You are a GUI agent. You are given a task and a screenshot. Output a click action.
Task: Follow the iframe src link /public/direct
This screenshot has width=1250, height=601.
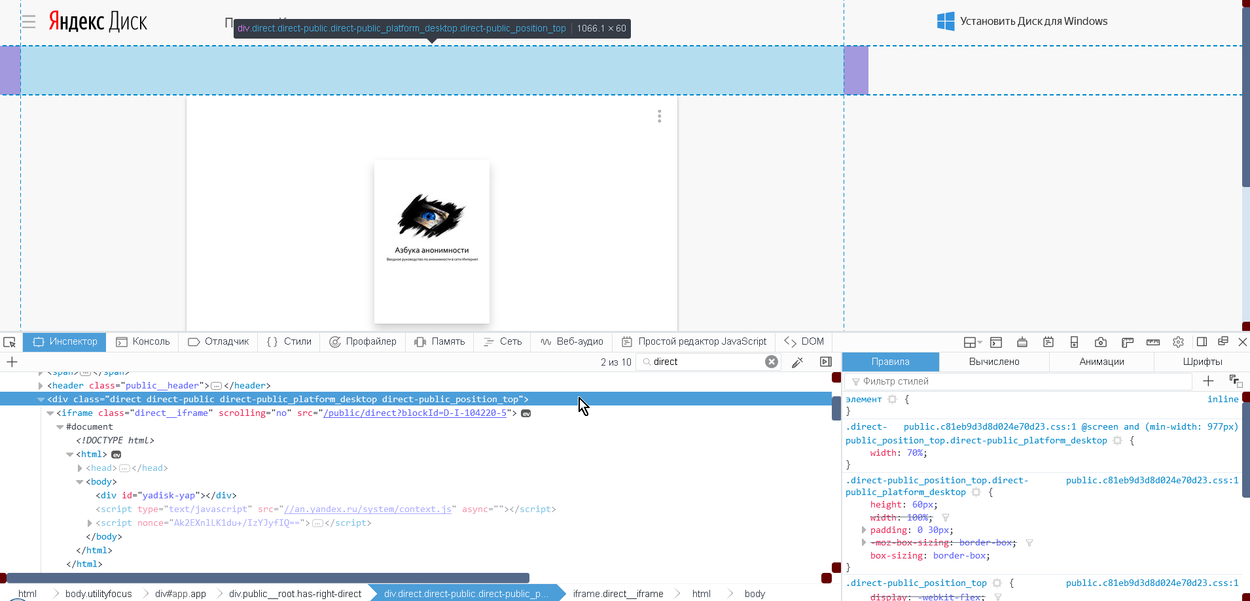416,413
